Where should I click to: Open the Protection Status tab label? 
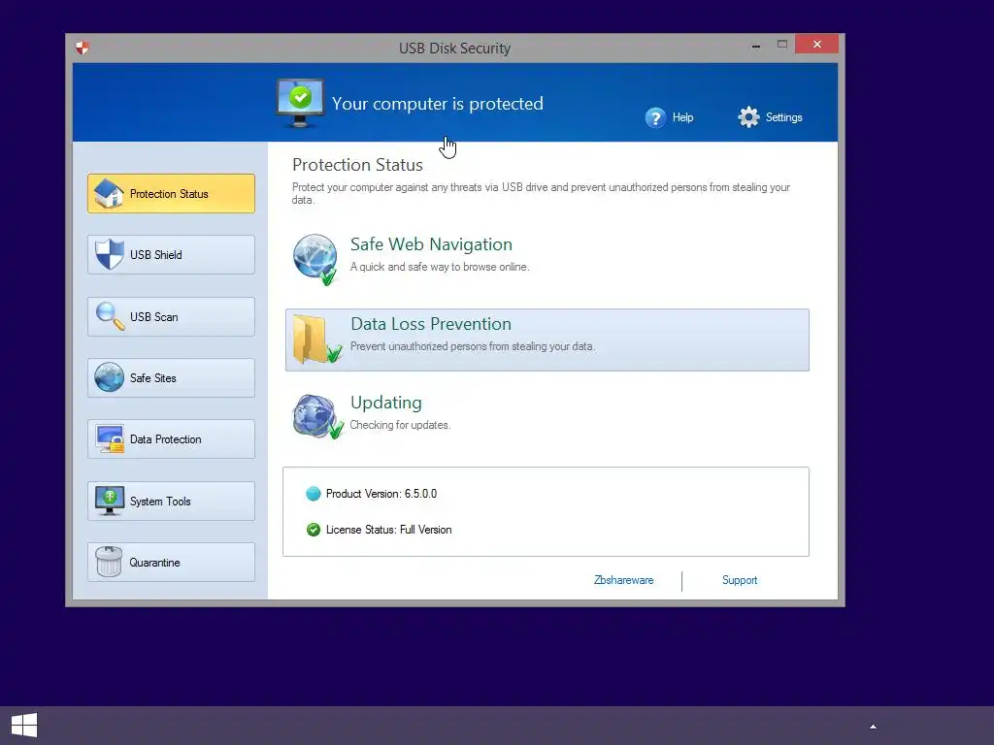(x=169, y=194)
